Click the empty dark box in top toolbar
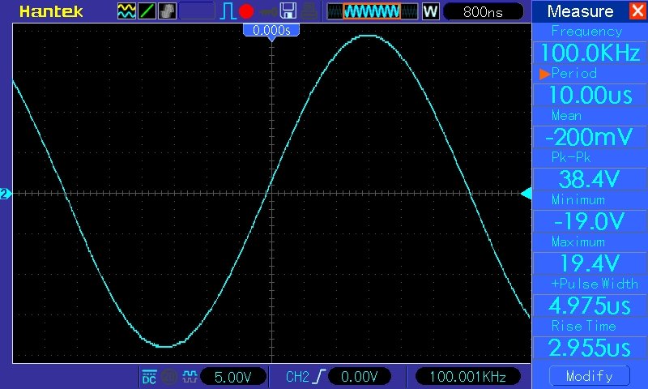The width and height of the screenshot is (648, 389). click(197, 11)
